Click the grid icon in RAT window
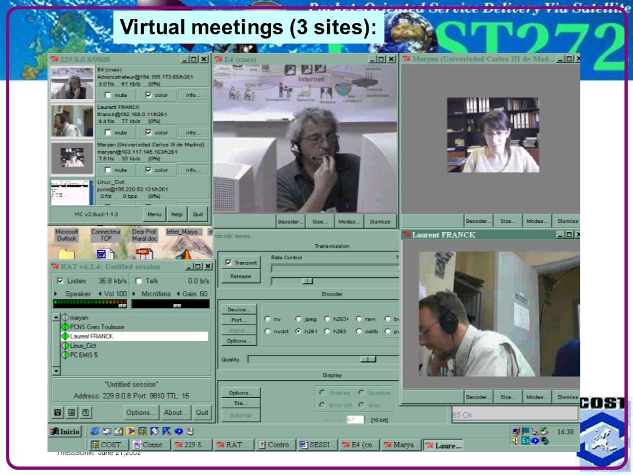 (72, 412)
